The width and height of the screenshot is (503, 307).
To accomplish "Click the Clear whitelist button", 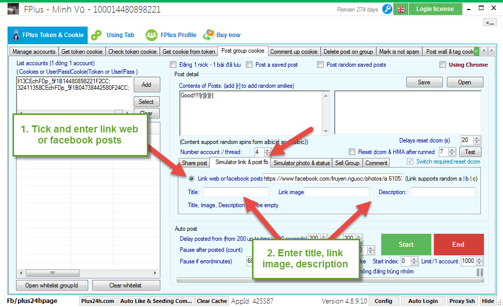I will (125, 285).
